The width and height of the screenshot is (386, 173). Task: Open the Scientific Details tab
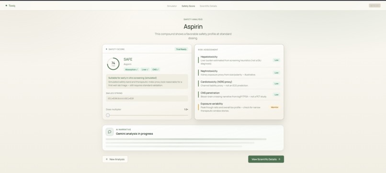click(x=208, y=6)
